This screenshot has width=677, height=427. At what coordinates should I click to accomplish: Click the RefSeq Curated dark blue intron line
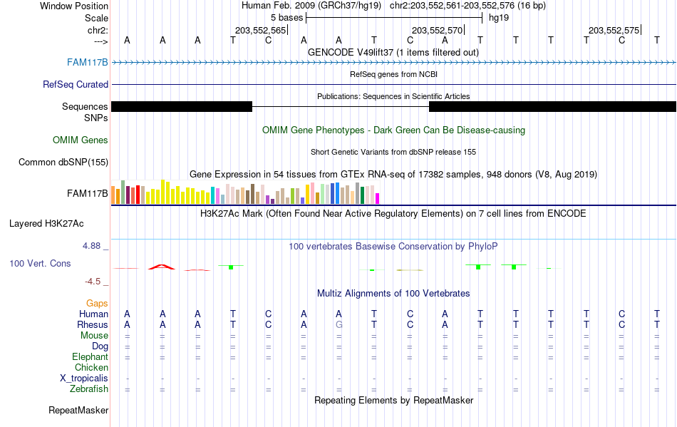[x=394, y=84]
